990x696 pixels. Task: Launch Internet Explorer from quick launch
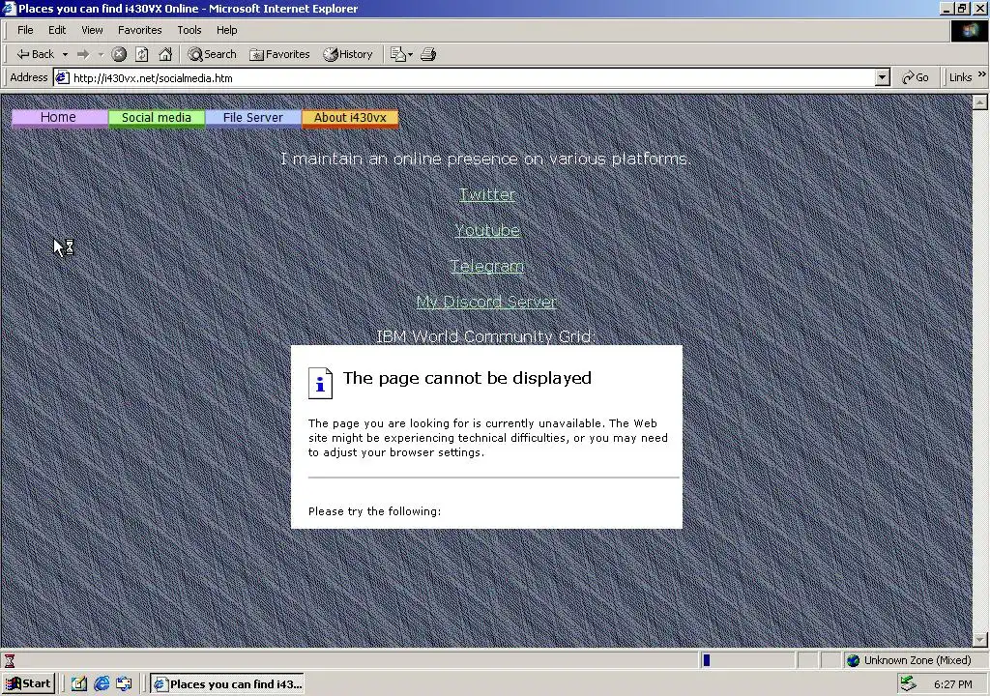coord(102,683)
